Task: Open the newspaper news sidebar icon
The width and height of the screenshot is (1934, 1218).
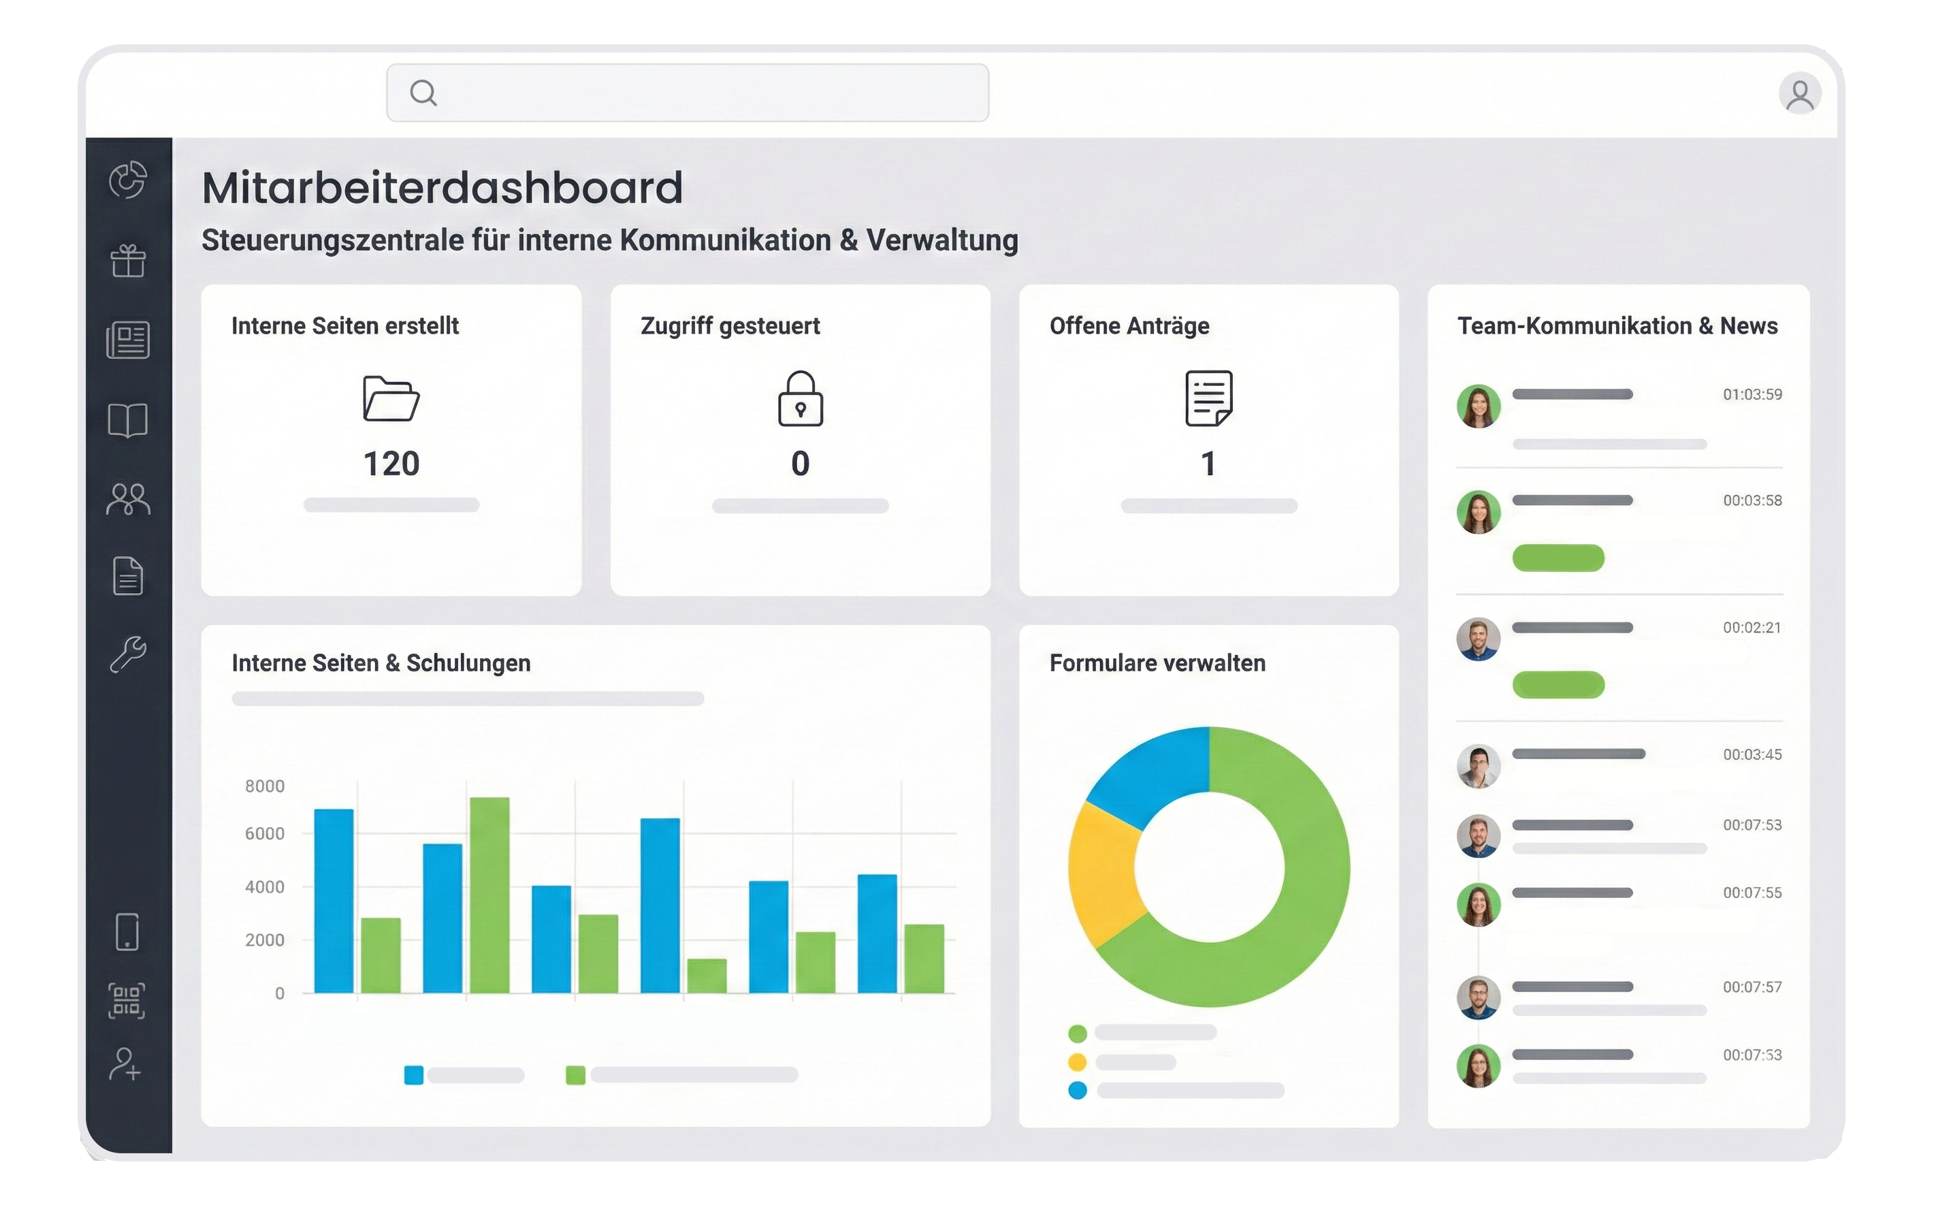Action: 128,340
